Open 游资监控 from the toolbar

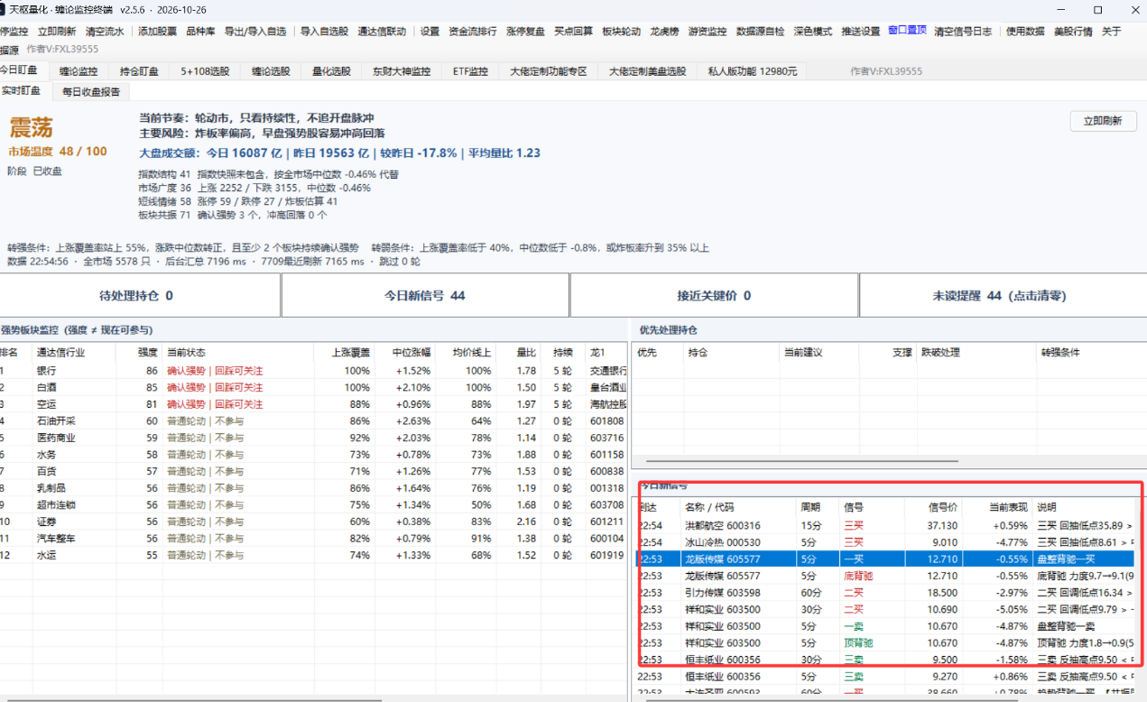[708, 31]
